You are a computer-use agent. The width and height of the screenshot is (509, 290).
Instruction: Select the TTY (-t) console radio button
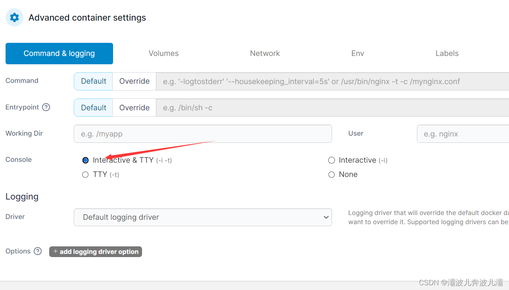point(85,175)
